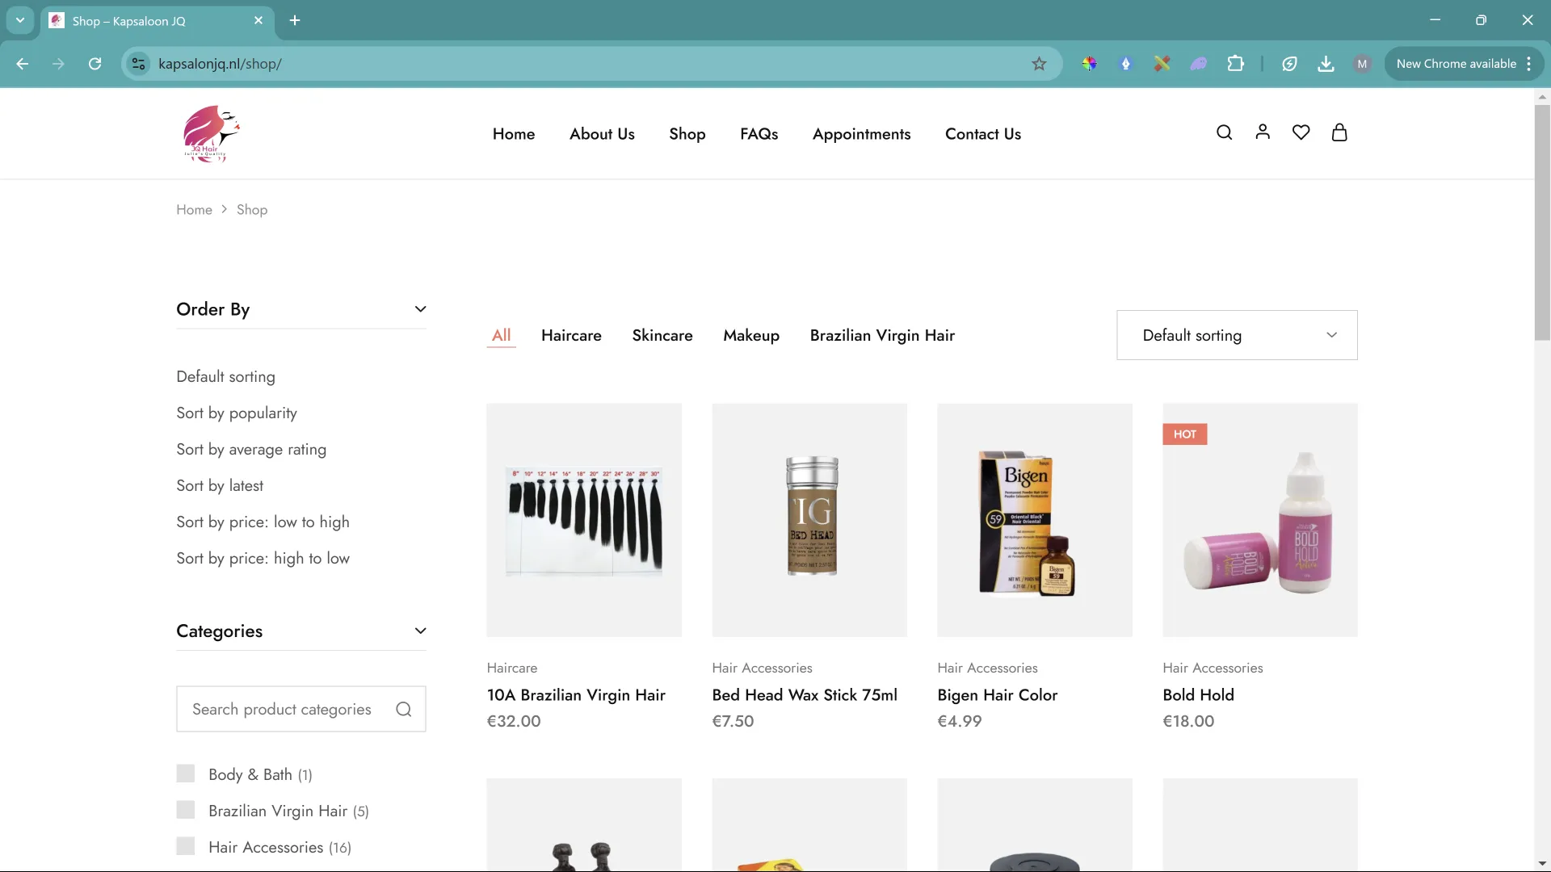Viewport: 1551px width, 872px height.
Task: Open the Default sorting dropdown
Action: (x=1236, y=335)
